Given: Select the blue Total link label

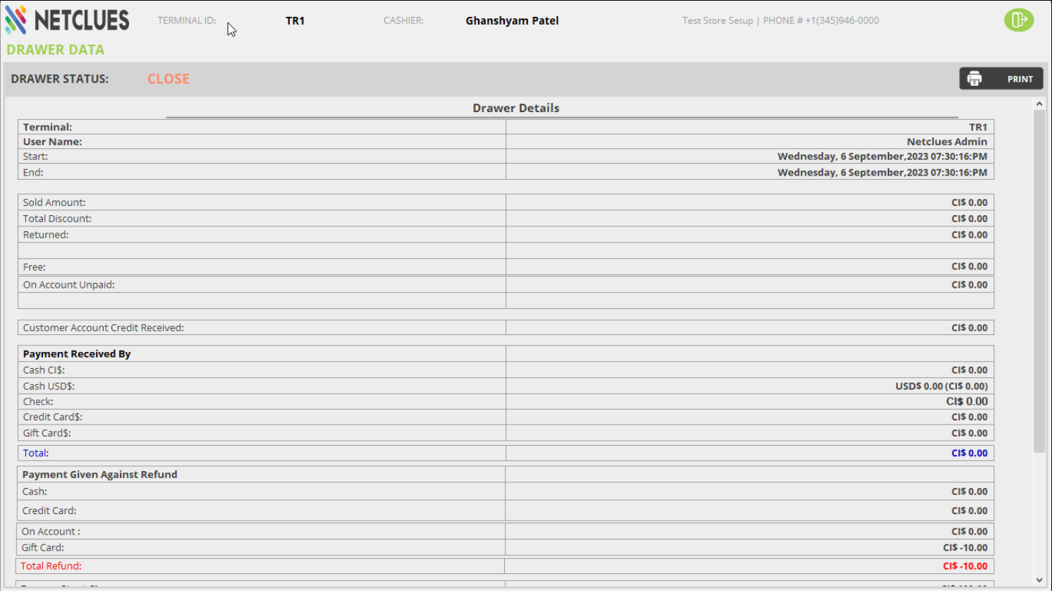Looking at the screenshot, I should 35,453.
